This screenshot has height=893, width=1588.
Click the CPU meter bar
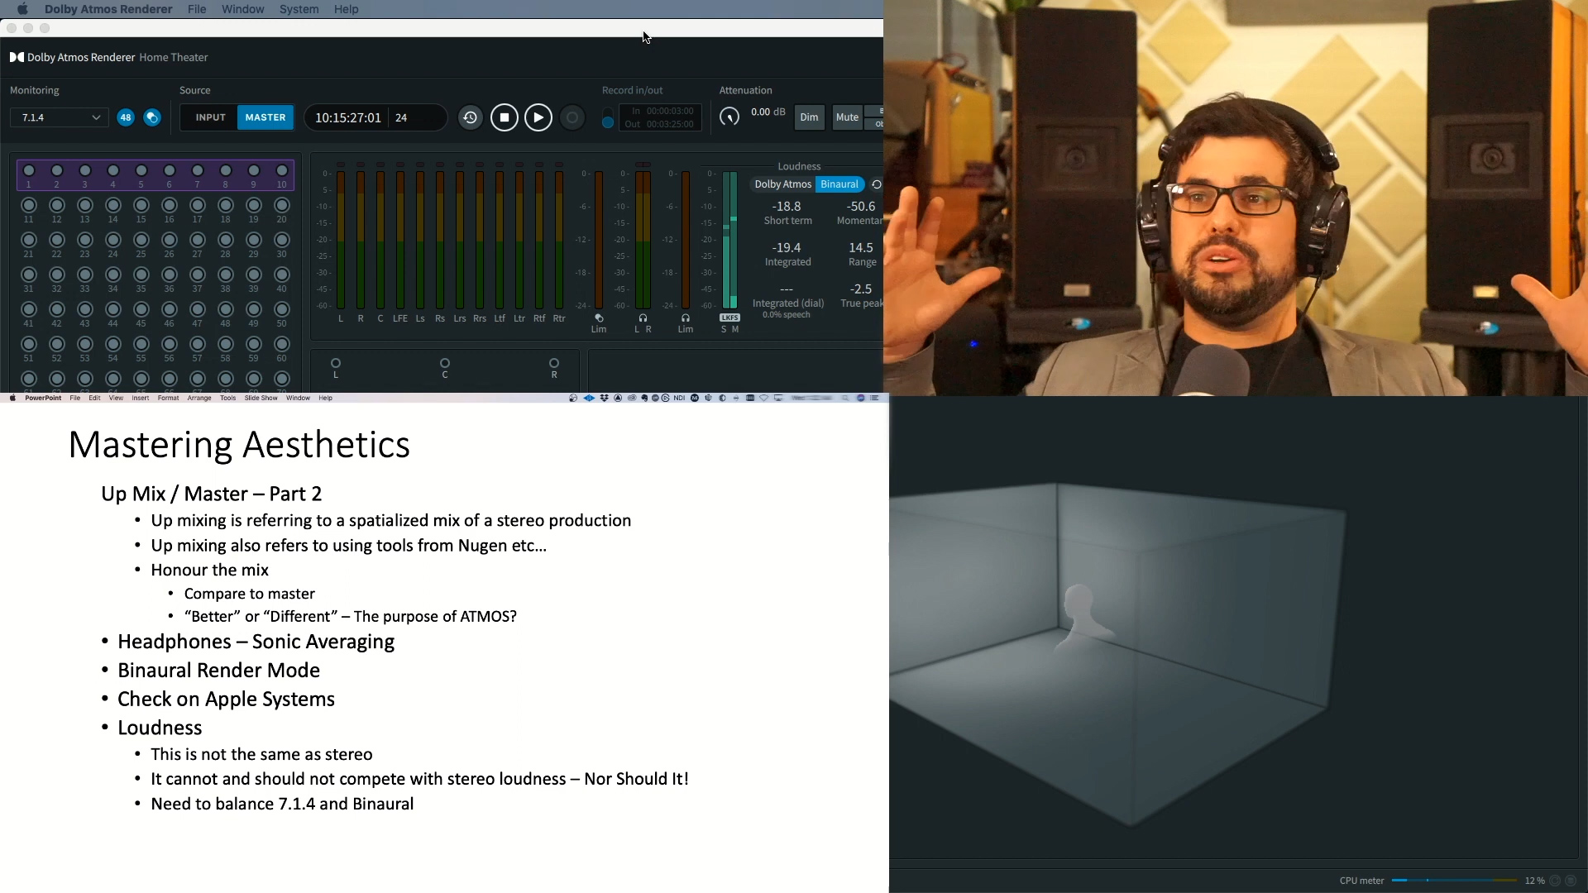coord(1454,881)
